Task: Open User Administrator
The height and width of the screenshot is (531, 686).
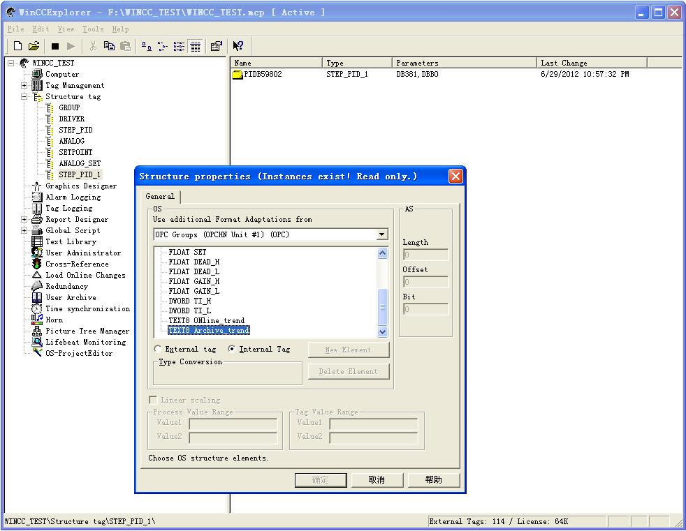Action: (x=83, y=253)
